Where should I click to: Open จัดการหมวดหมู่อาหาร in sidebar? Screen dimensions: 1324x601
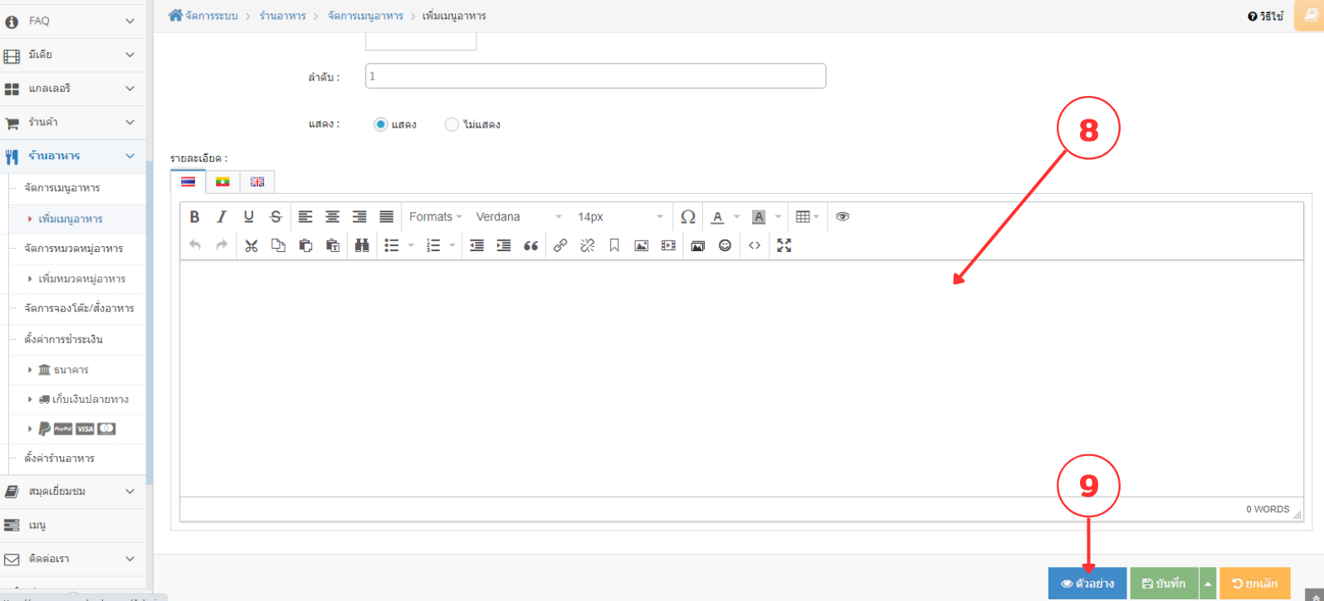pos(74,249)
